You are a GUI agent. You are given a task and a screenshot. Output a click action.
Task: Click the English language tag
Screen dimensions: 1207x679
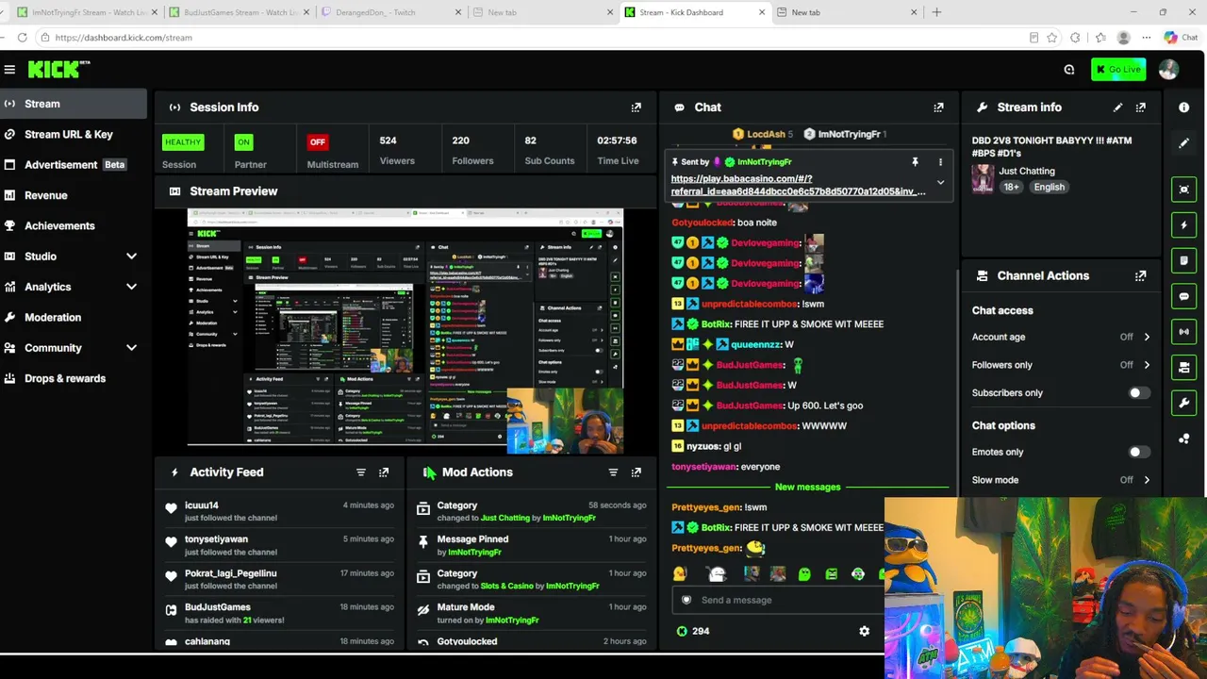(1049, 187)
